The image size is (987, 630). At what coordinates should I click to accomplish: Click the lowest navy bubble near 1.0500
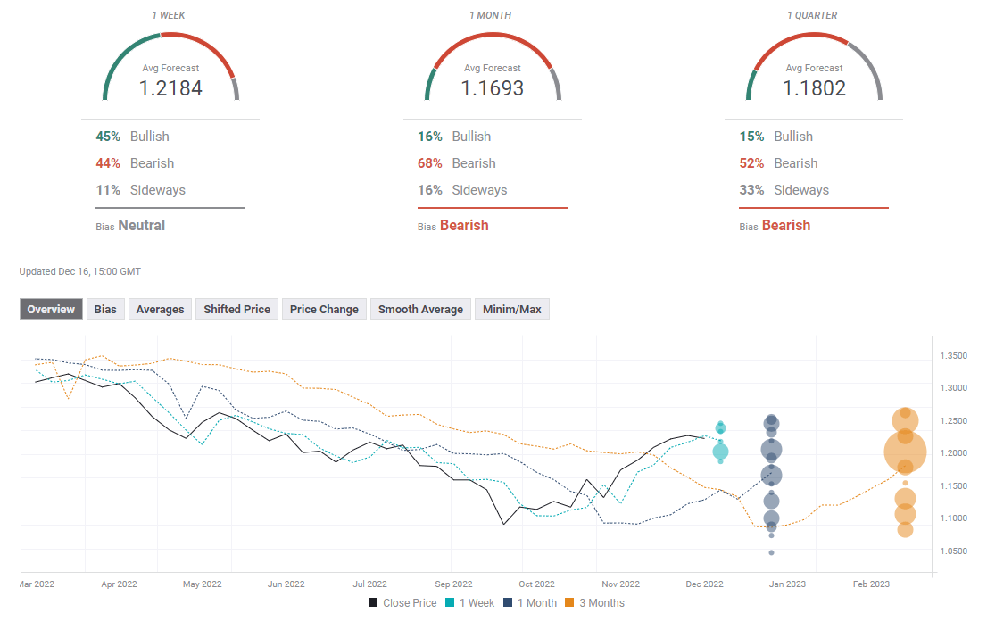point(771,552)
